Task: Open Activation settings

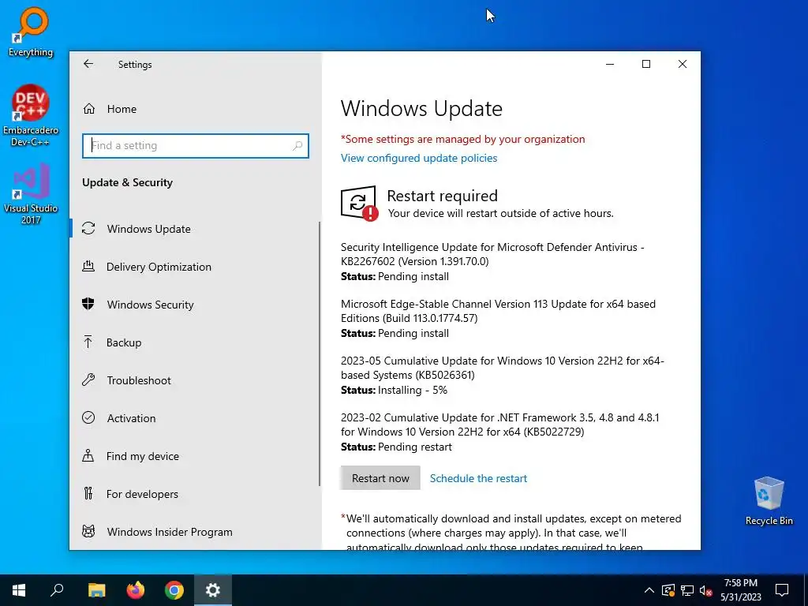Action: pyautogui.click(x=195, y=418)
